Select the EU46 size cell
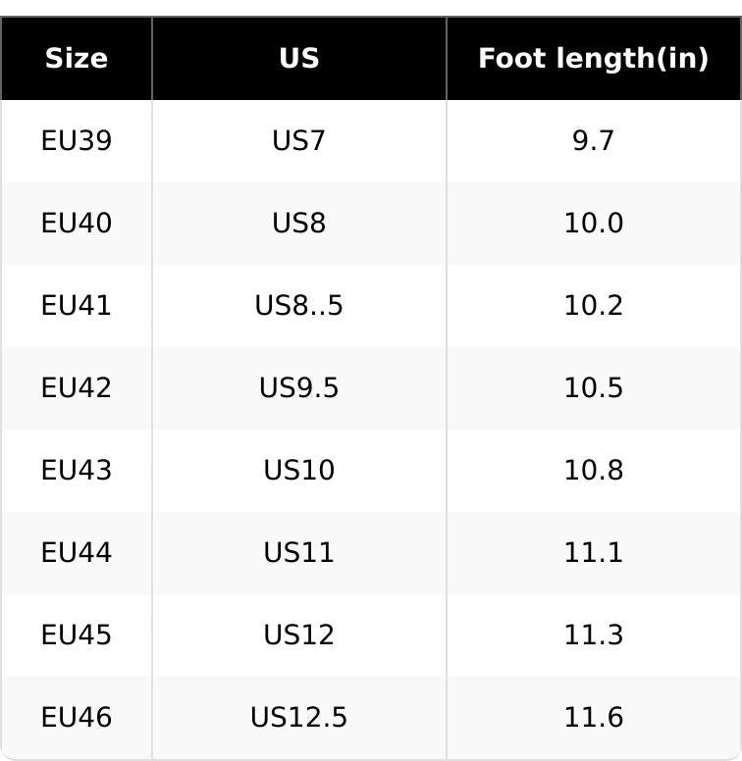The height and width of the screenshot is (761, 742). click(77, 717)
